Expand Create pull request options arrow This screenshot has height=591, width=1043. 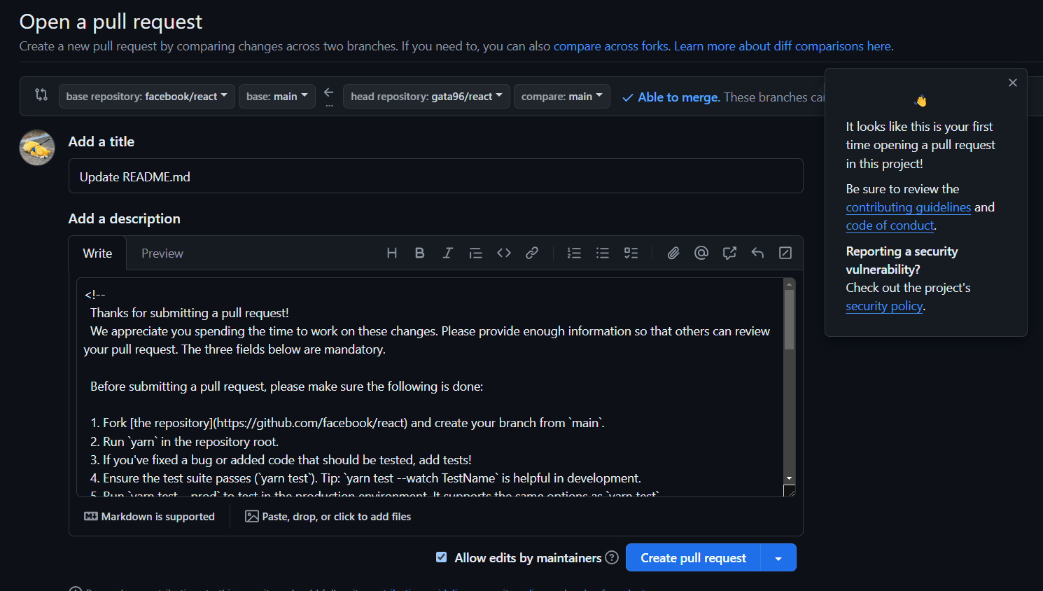(778, 558)
